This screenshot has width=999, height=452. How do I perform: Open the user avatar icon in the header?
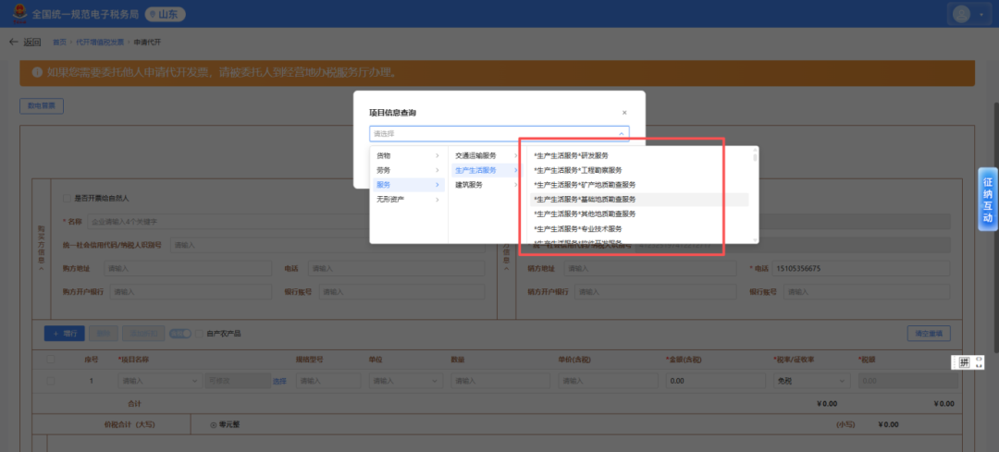961,13
